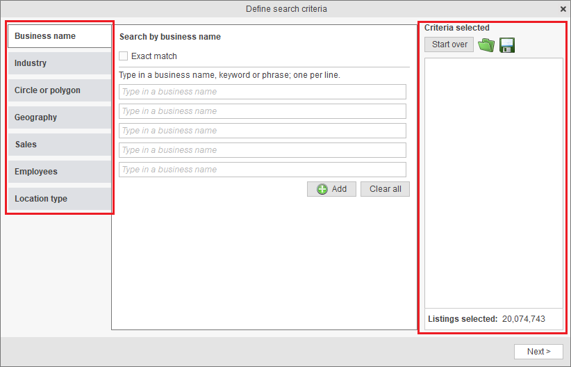The width and height of the screenshot is (571, 367).
Task: Switch to the Industry tab
Action: pyautogui.click(x=60, y=63)
